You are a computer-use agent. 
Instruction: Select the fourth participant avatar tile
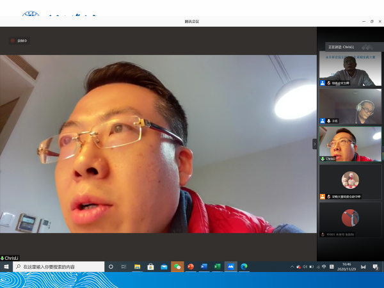350,182
